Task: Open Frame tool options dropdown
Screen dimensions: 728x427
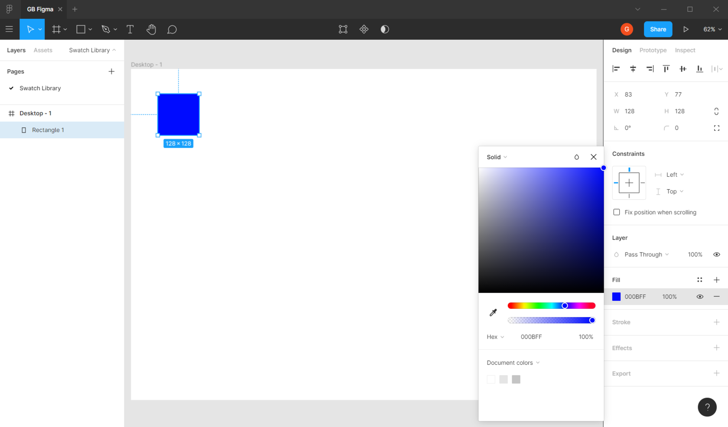Action: tap(65, 29)
